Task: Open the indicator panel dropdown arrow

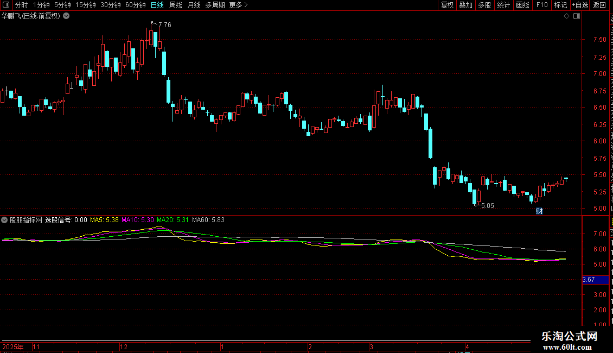Action: (x=4, y=220)
